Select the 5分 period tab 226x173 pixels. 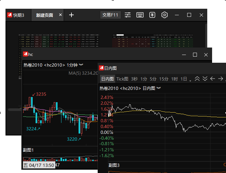coord(153,79)
